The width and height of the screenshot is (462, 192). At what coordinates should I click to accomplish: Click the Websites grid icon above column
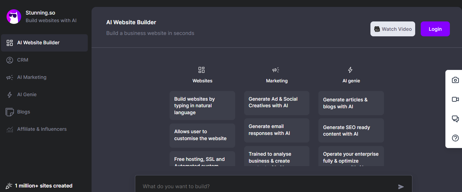coord(202,70)
